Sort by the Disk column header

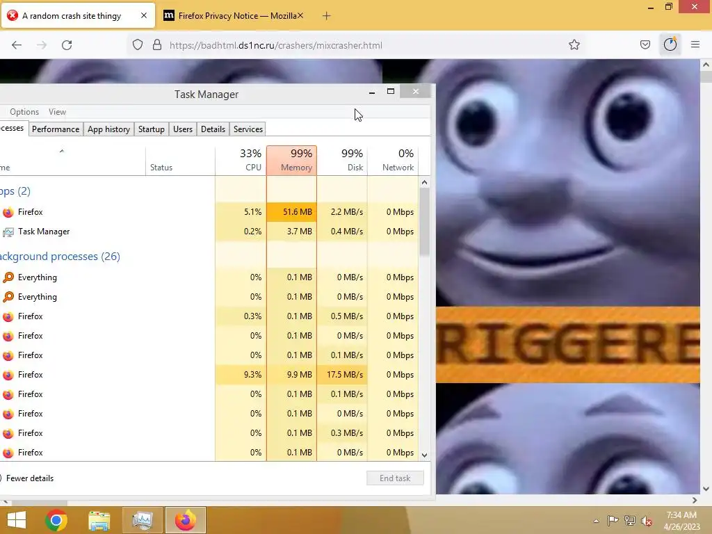[342, 161]
